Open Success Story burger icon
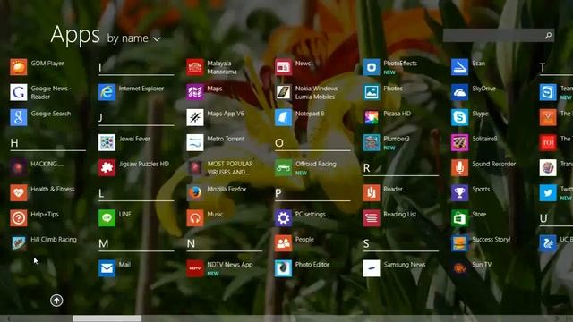The image size is (573, 322). tap(459, 243)
